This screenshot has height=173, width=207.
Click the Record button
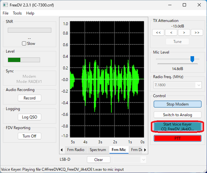point(29,98)
